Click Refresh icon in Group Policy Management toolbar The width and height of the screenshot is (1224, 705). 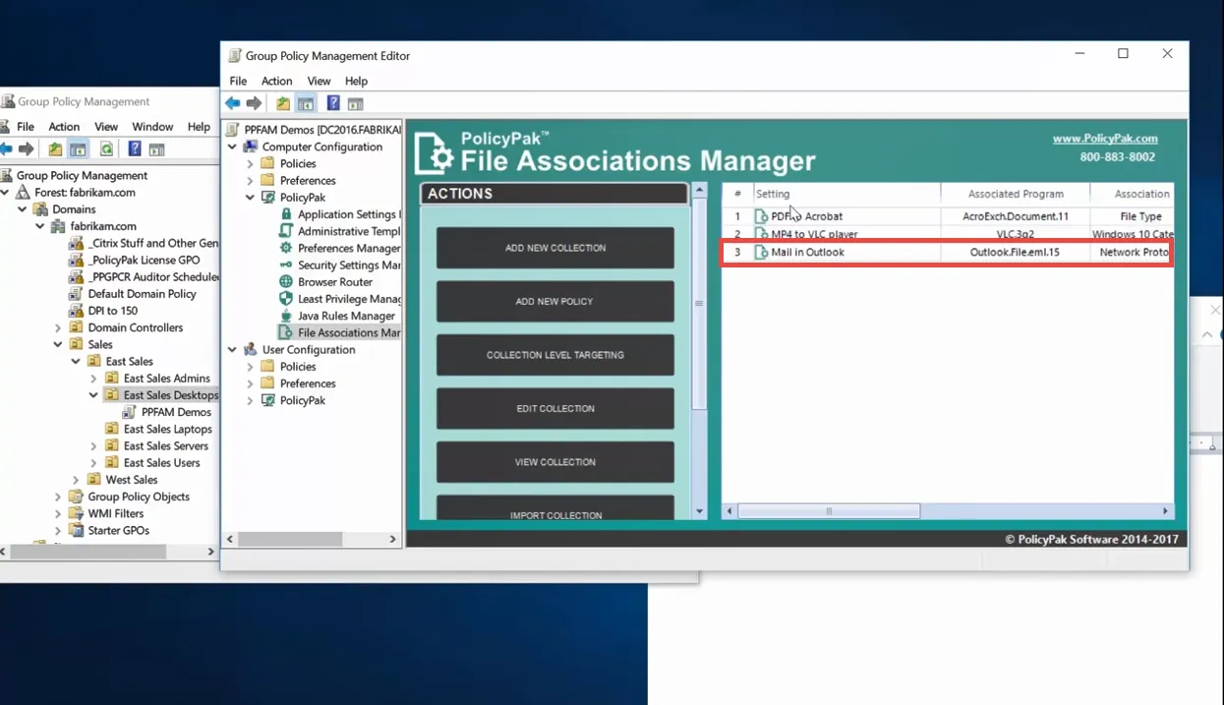click(x=106, y=149)
